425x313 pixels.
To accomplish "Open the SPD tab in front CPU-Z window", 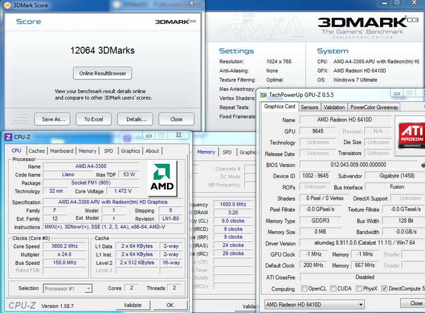I will pos(109,151).
